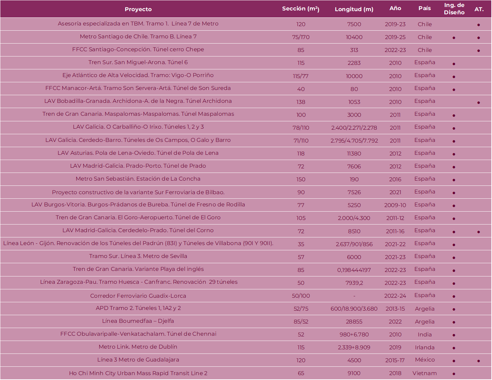Viewport: 492px width, 380px height.
Task: Click the 'Año' column header
Action: (395, 8)
